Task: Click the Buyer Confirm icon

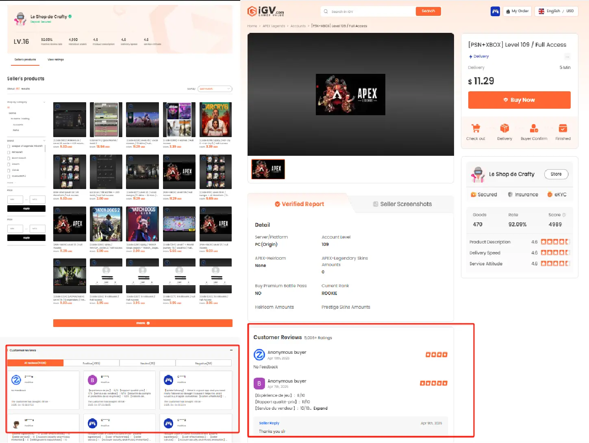Action: [534, 129]
